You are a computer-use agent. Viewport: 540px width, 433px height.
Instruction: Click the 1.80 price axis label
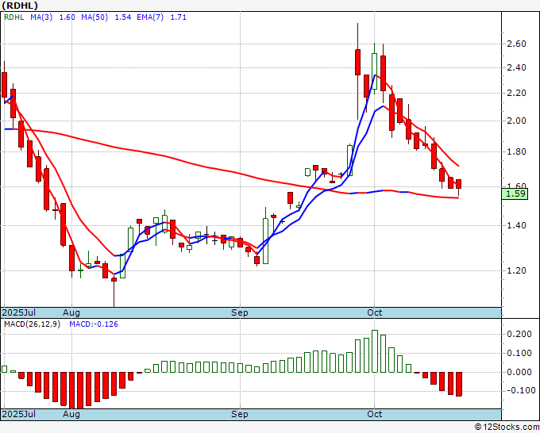[x=516, y=151]
